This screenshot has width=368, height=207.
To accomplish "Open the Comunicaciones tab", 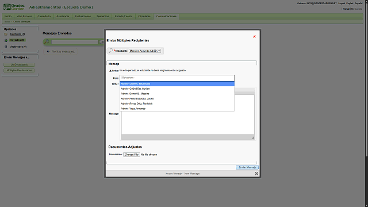I will (x=166, y=16).
